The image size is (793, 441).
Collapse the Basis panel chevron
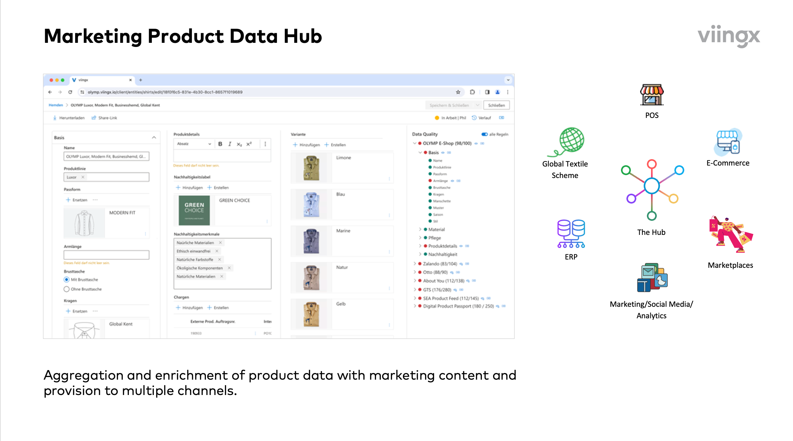154,137
